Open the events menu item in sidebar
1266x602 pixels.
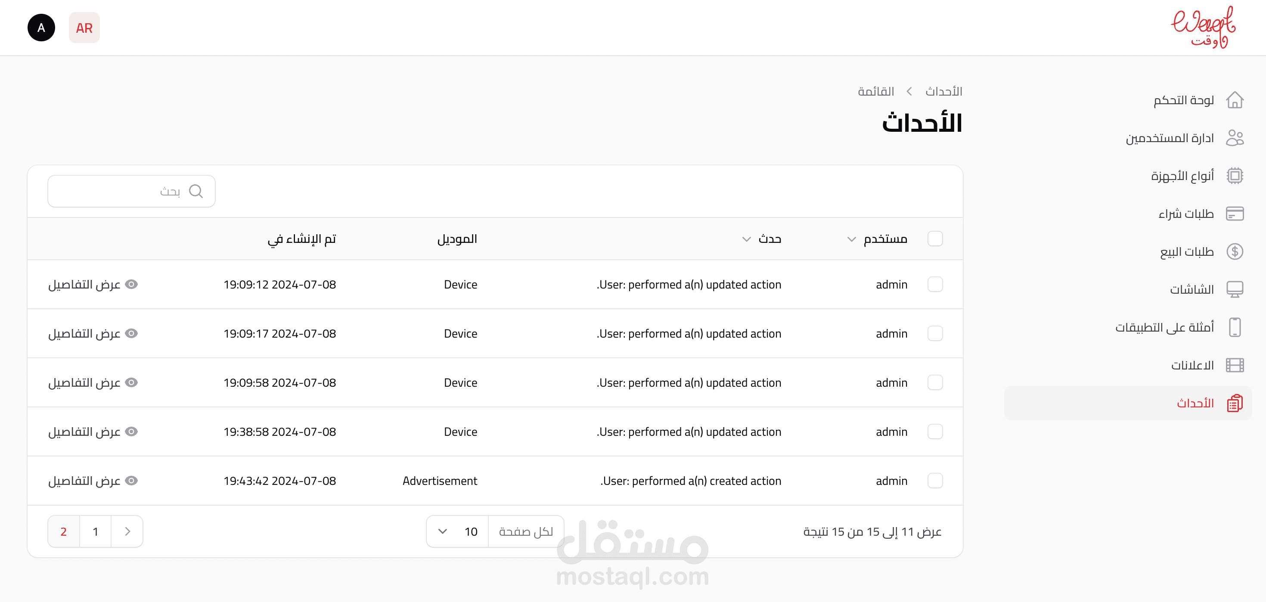pyautogui.click(x=1194, y=403)
